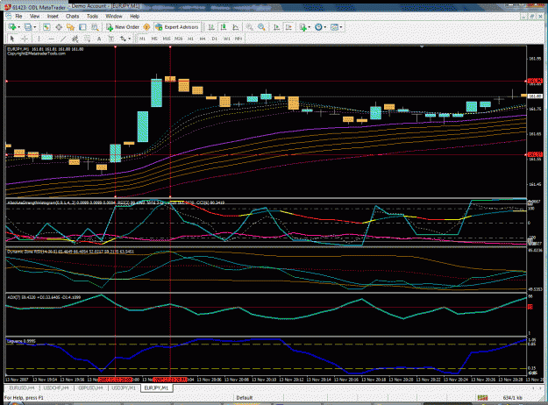Viewport: 548px width, 405px height.
Task: Set chart timeframe to W1
Action: (x=227, y=39)
